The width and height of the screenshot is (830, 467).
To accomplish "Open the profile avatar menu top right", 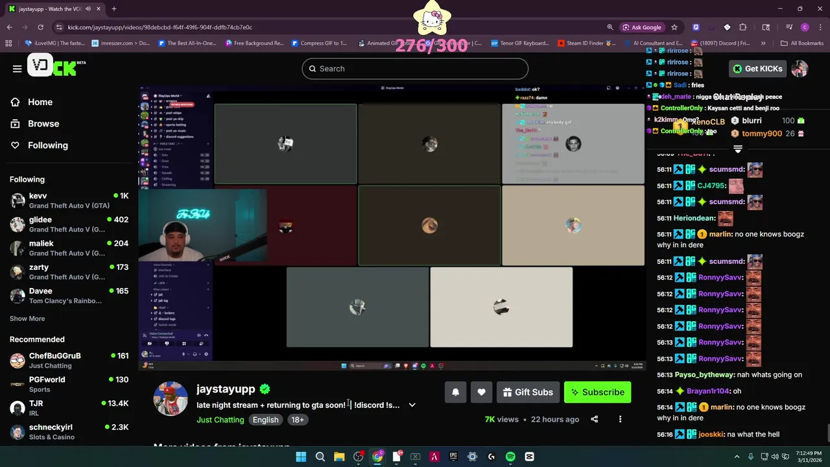I will [800, 69].
